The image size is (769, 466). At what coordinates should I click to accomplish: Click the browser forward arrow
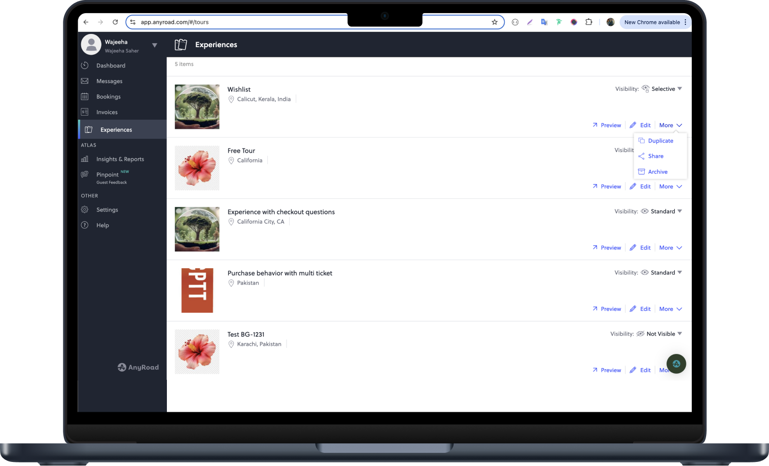pos(100,22)
